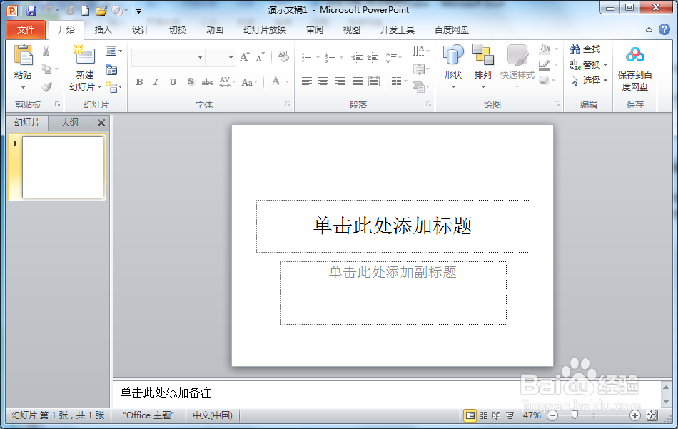
Task: Click Save to Baidu Netdisk (保存到百度网盘) icon
Action: tap(634, 56)
